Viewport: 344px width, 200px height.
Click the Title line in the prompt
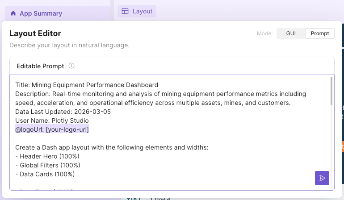tap(87, 85)
